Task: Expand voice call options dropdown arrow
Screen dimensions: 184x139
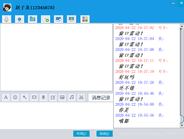Action: pyautogui.click(x=11, y=19)
